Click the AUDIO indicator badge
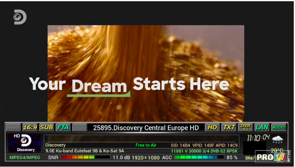Screen dimensions: 295x167 tap(279, 127)
